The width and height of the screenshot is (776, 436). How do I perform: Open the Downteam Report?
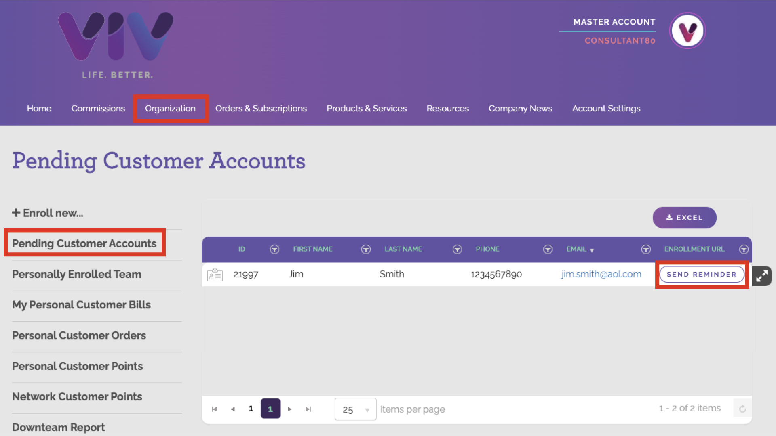click(58, 428)
